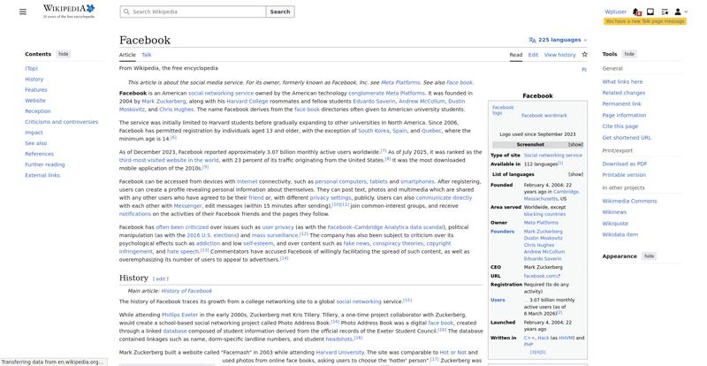The image size is (707, 366).
Task: Show the Screenshot section in infobox
Action: 575,144
